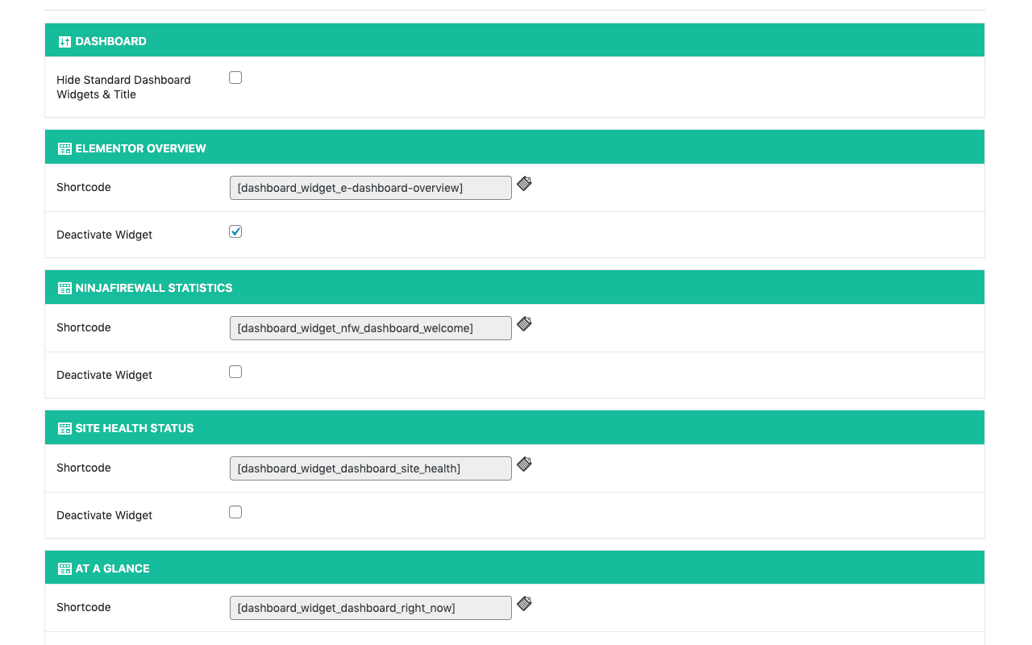Viewport: 1032px width, 645px height.
Task: Uncheck Deactivate Widget for Elementor Overview
Action: [235, 231]
